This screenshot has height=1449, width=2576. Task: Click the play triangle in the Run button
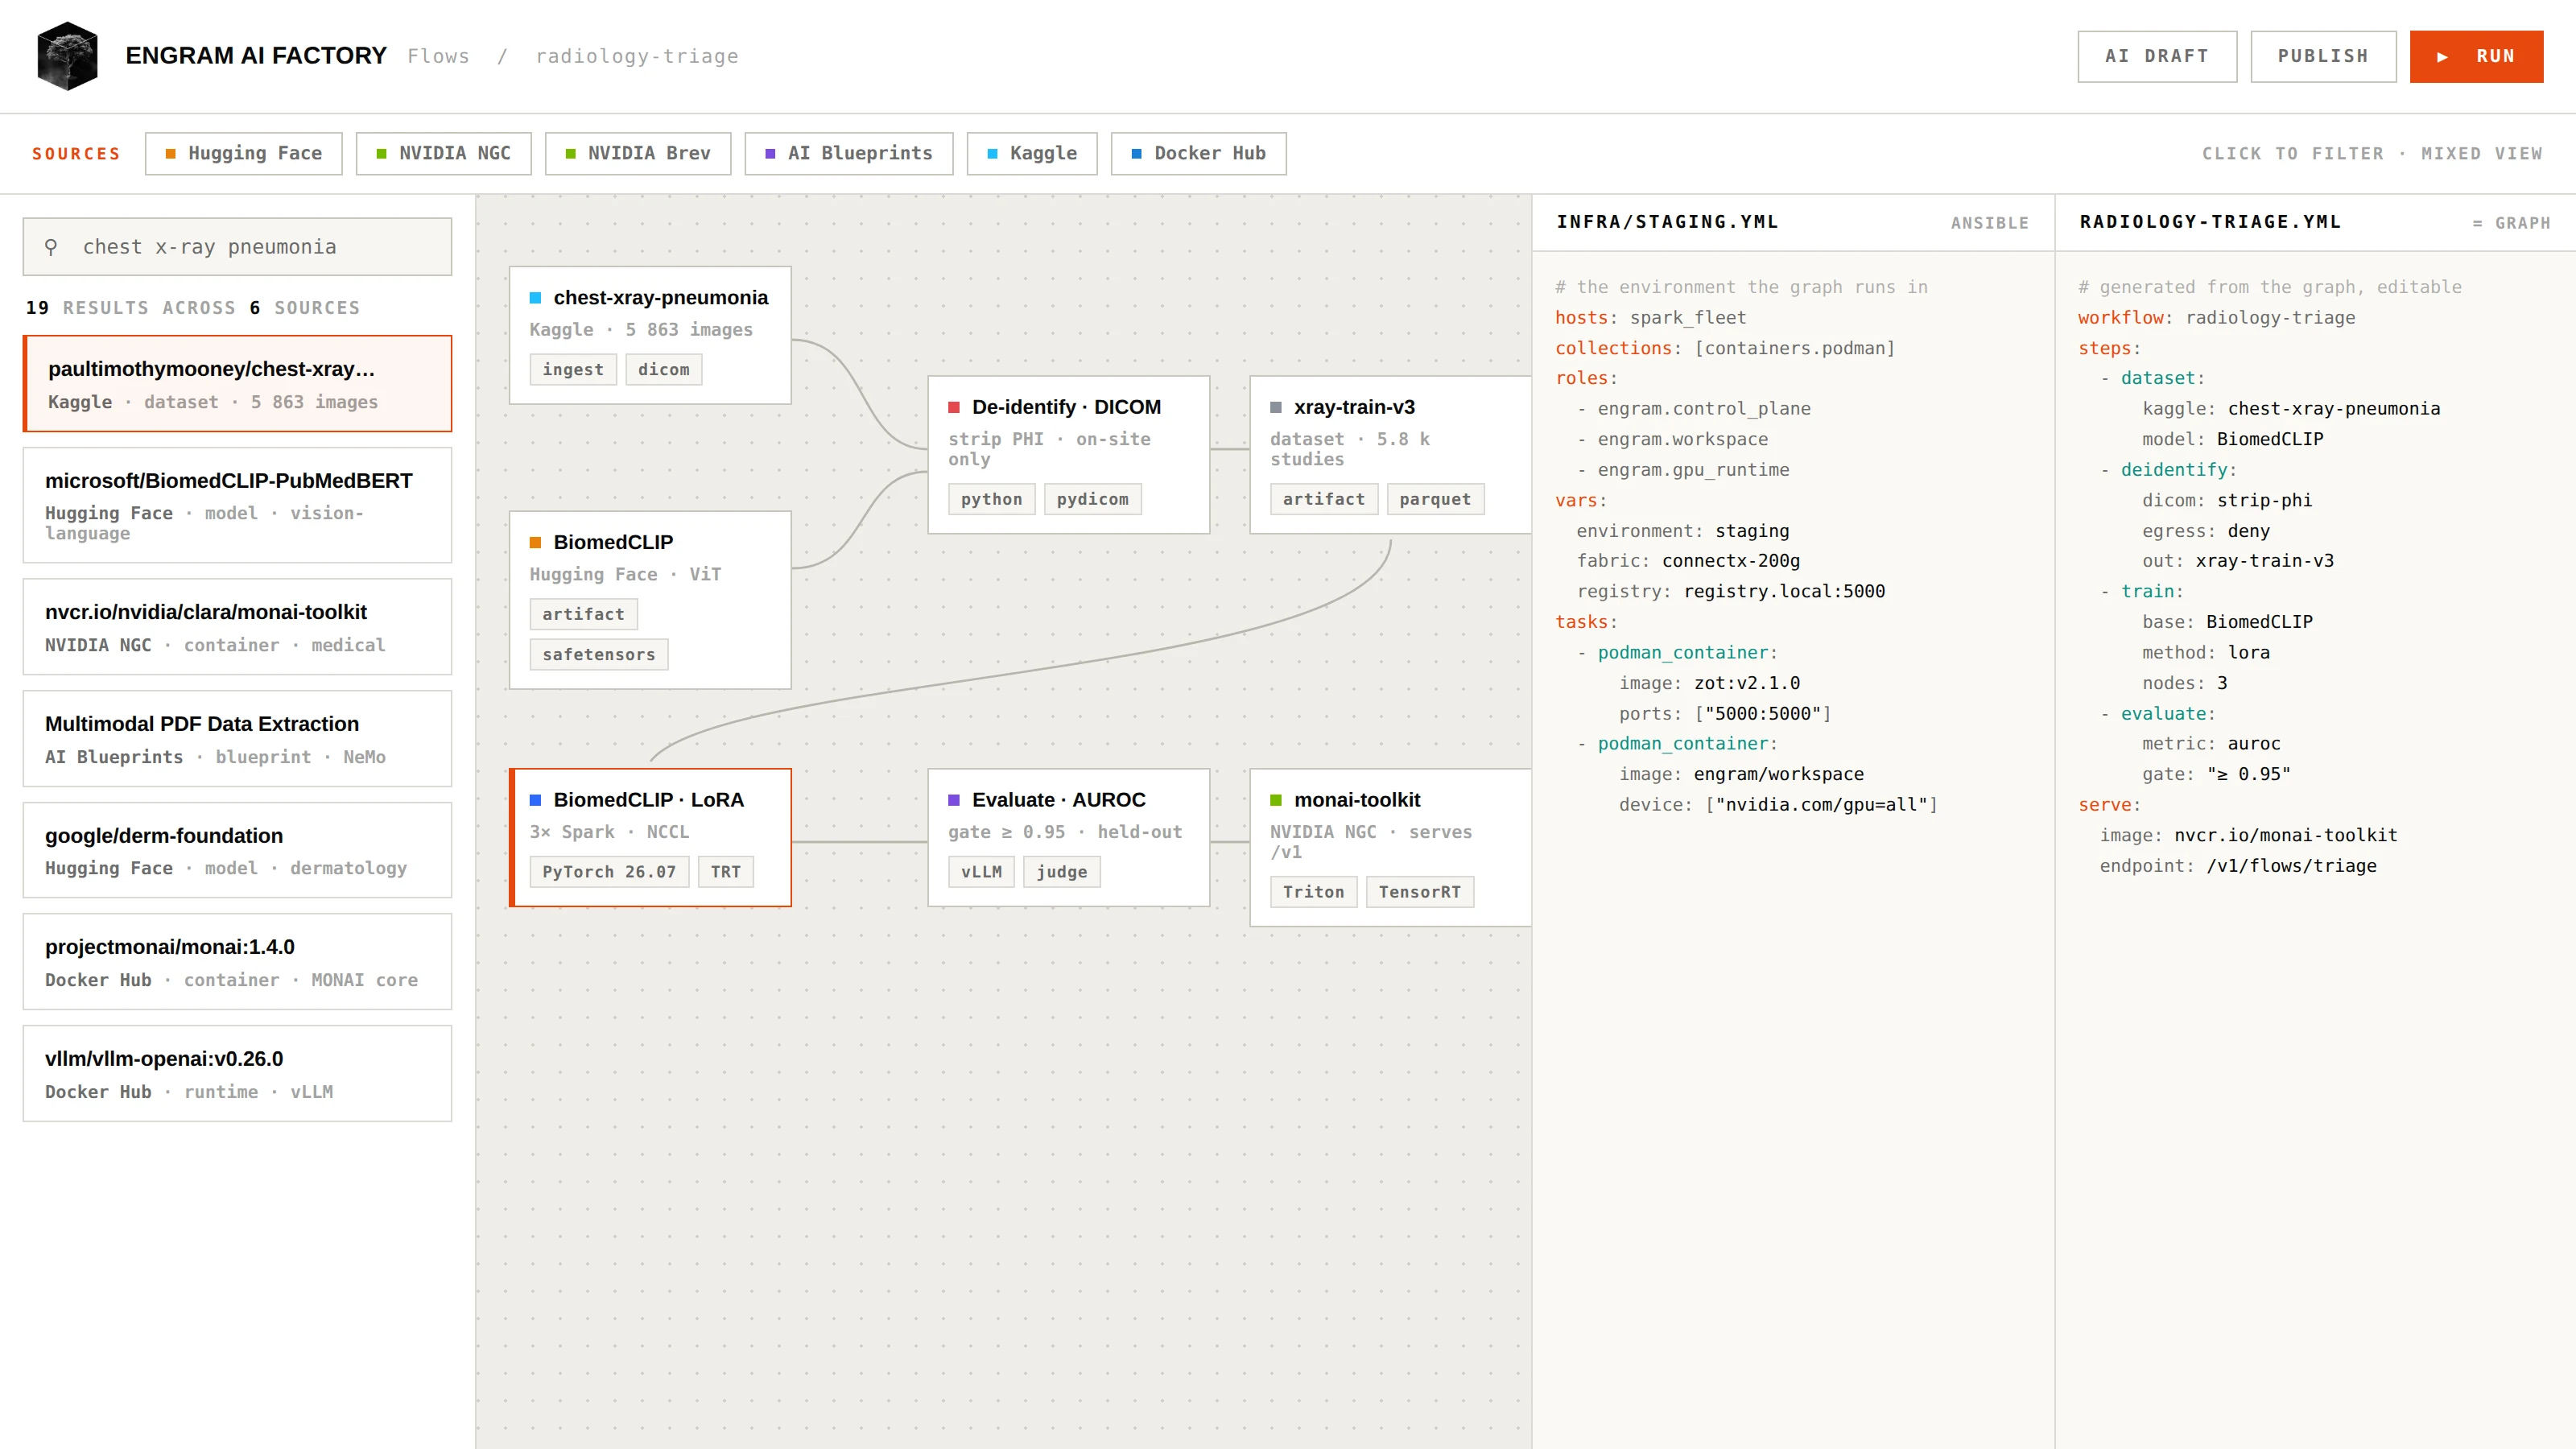click(x=2442, y=57)
